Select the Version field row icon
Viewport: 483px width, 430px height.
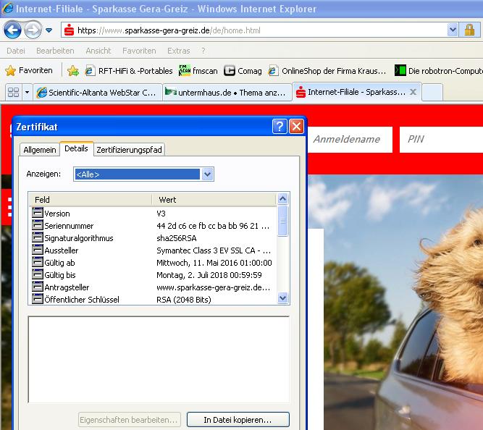coord(37,213)
